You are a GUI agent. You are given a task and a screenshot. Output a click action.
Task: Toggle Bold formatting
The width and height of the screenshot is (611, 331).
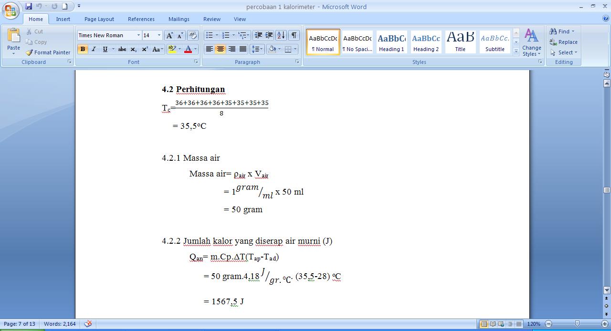(x=83, y=49)
